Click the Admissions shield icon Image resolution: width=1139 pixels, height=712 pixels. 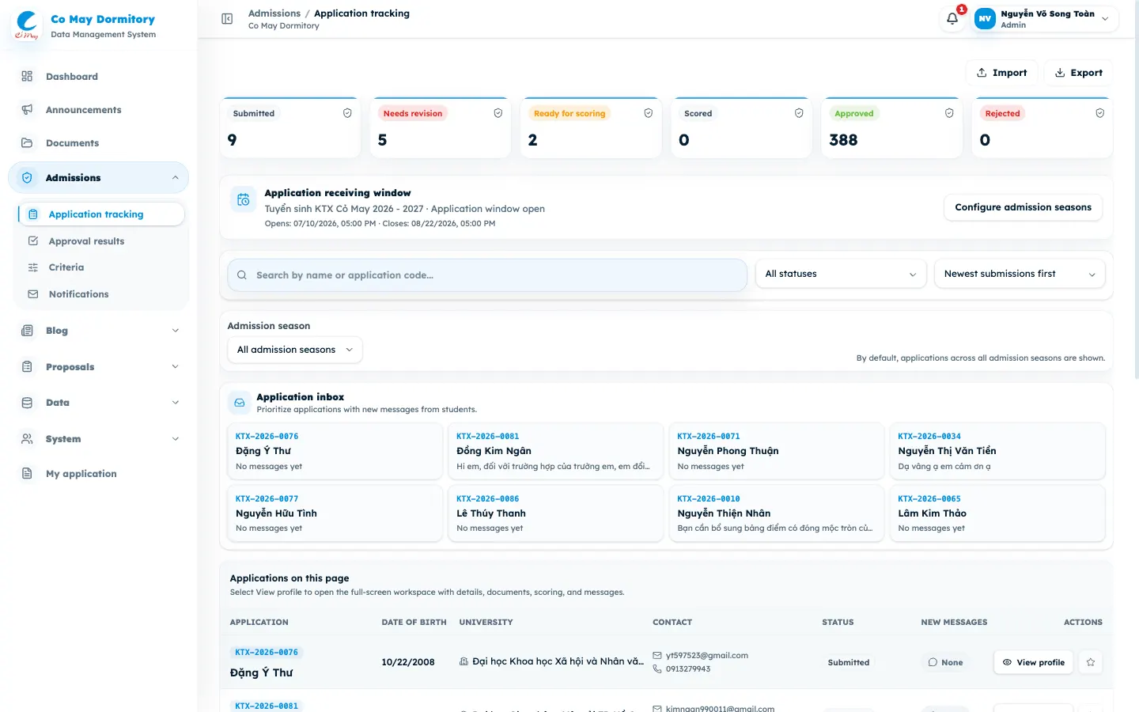[x=27, y=178]
